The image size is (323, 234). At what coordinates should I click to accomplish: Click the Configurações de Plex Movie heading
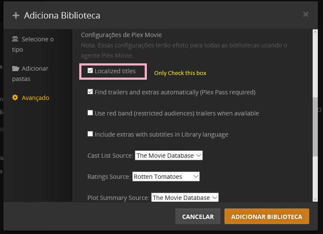121,34
